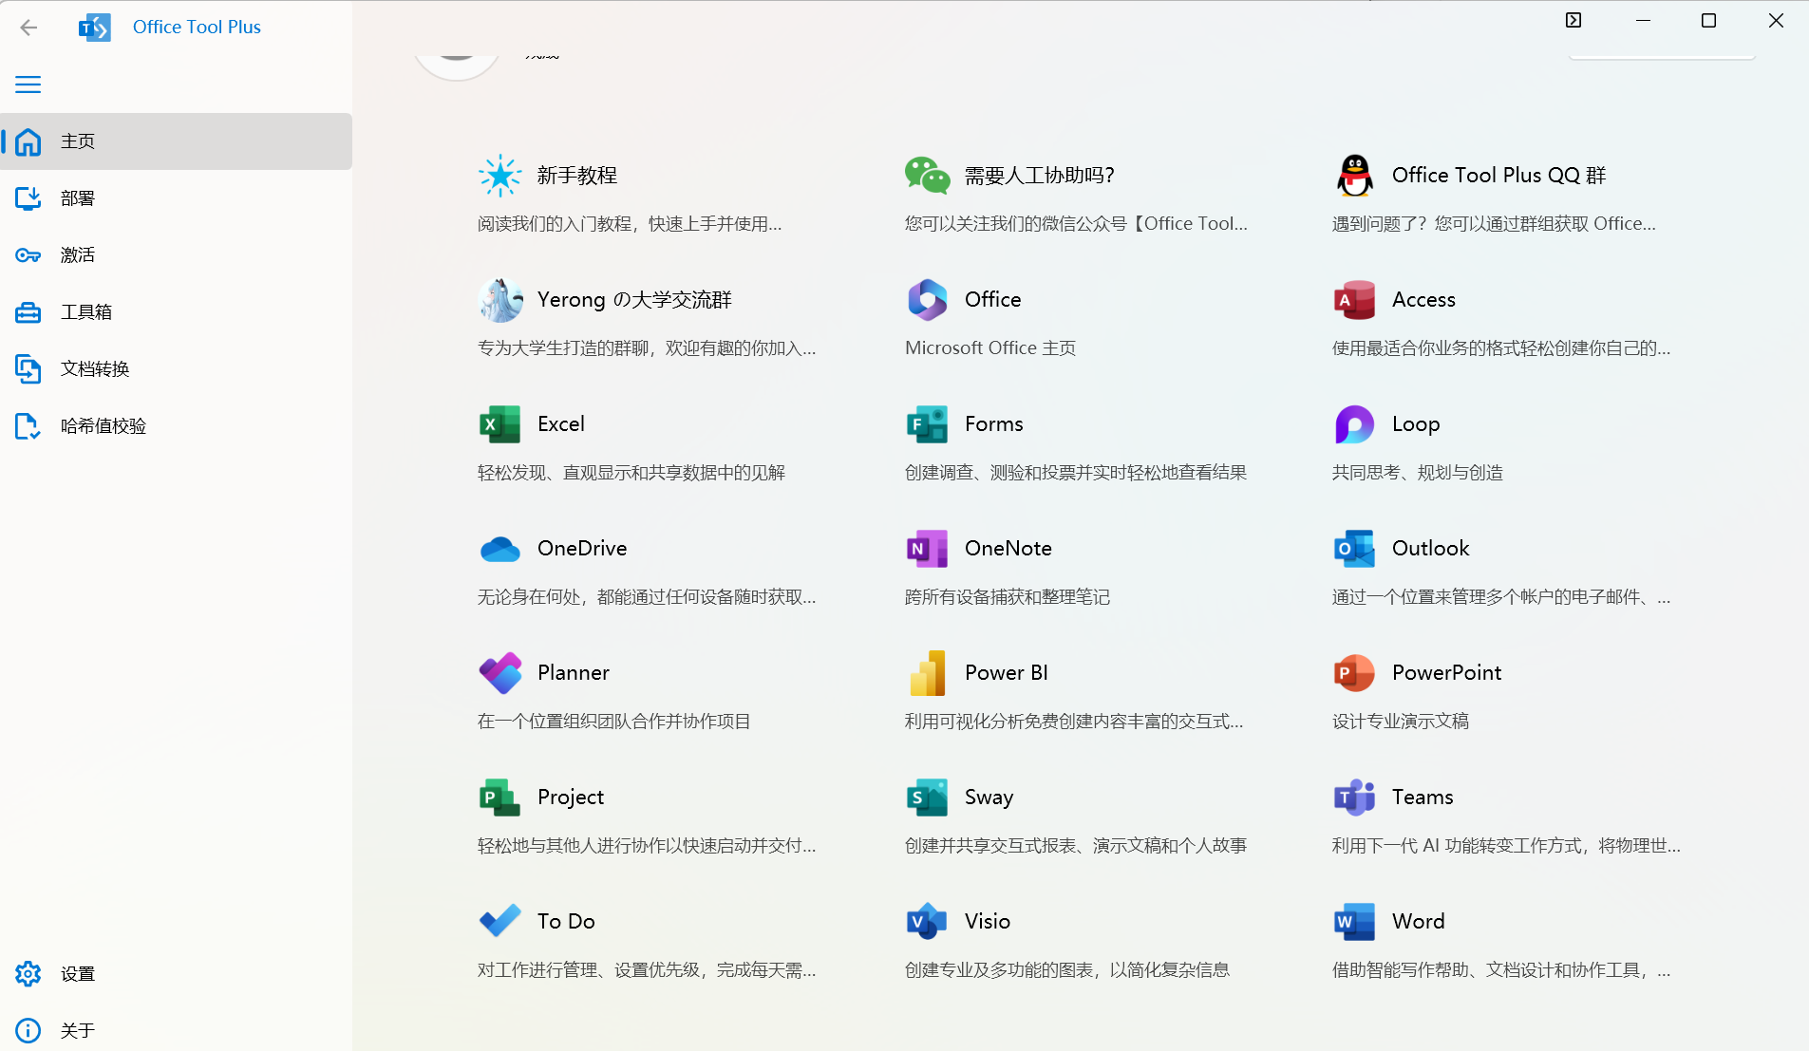Open the 工具箱 toolbox page

177,312
